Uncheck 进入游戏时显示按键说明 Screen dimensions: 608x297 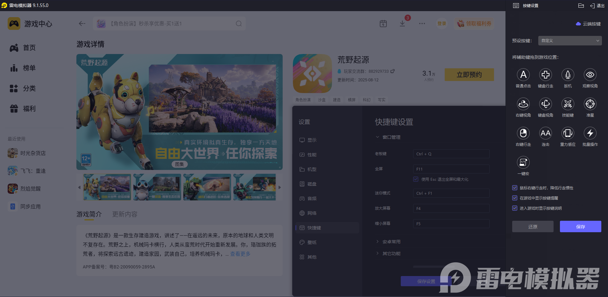pos(514,208)
